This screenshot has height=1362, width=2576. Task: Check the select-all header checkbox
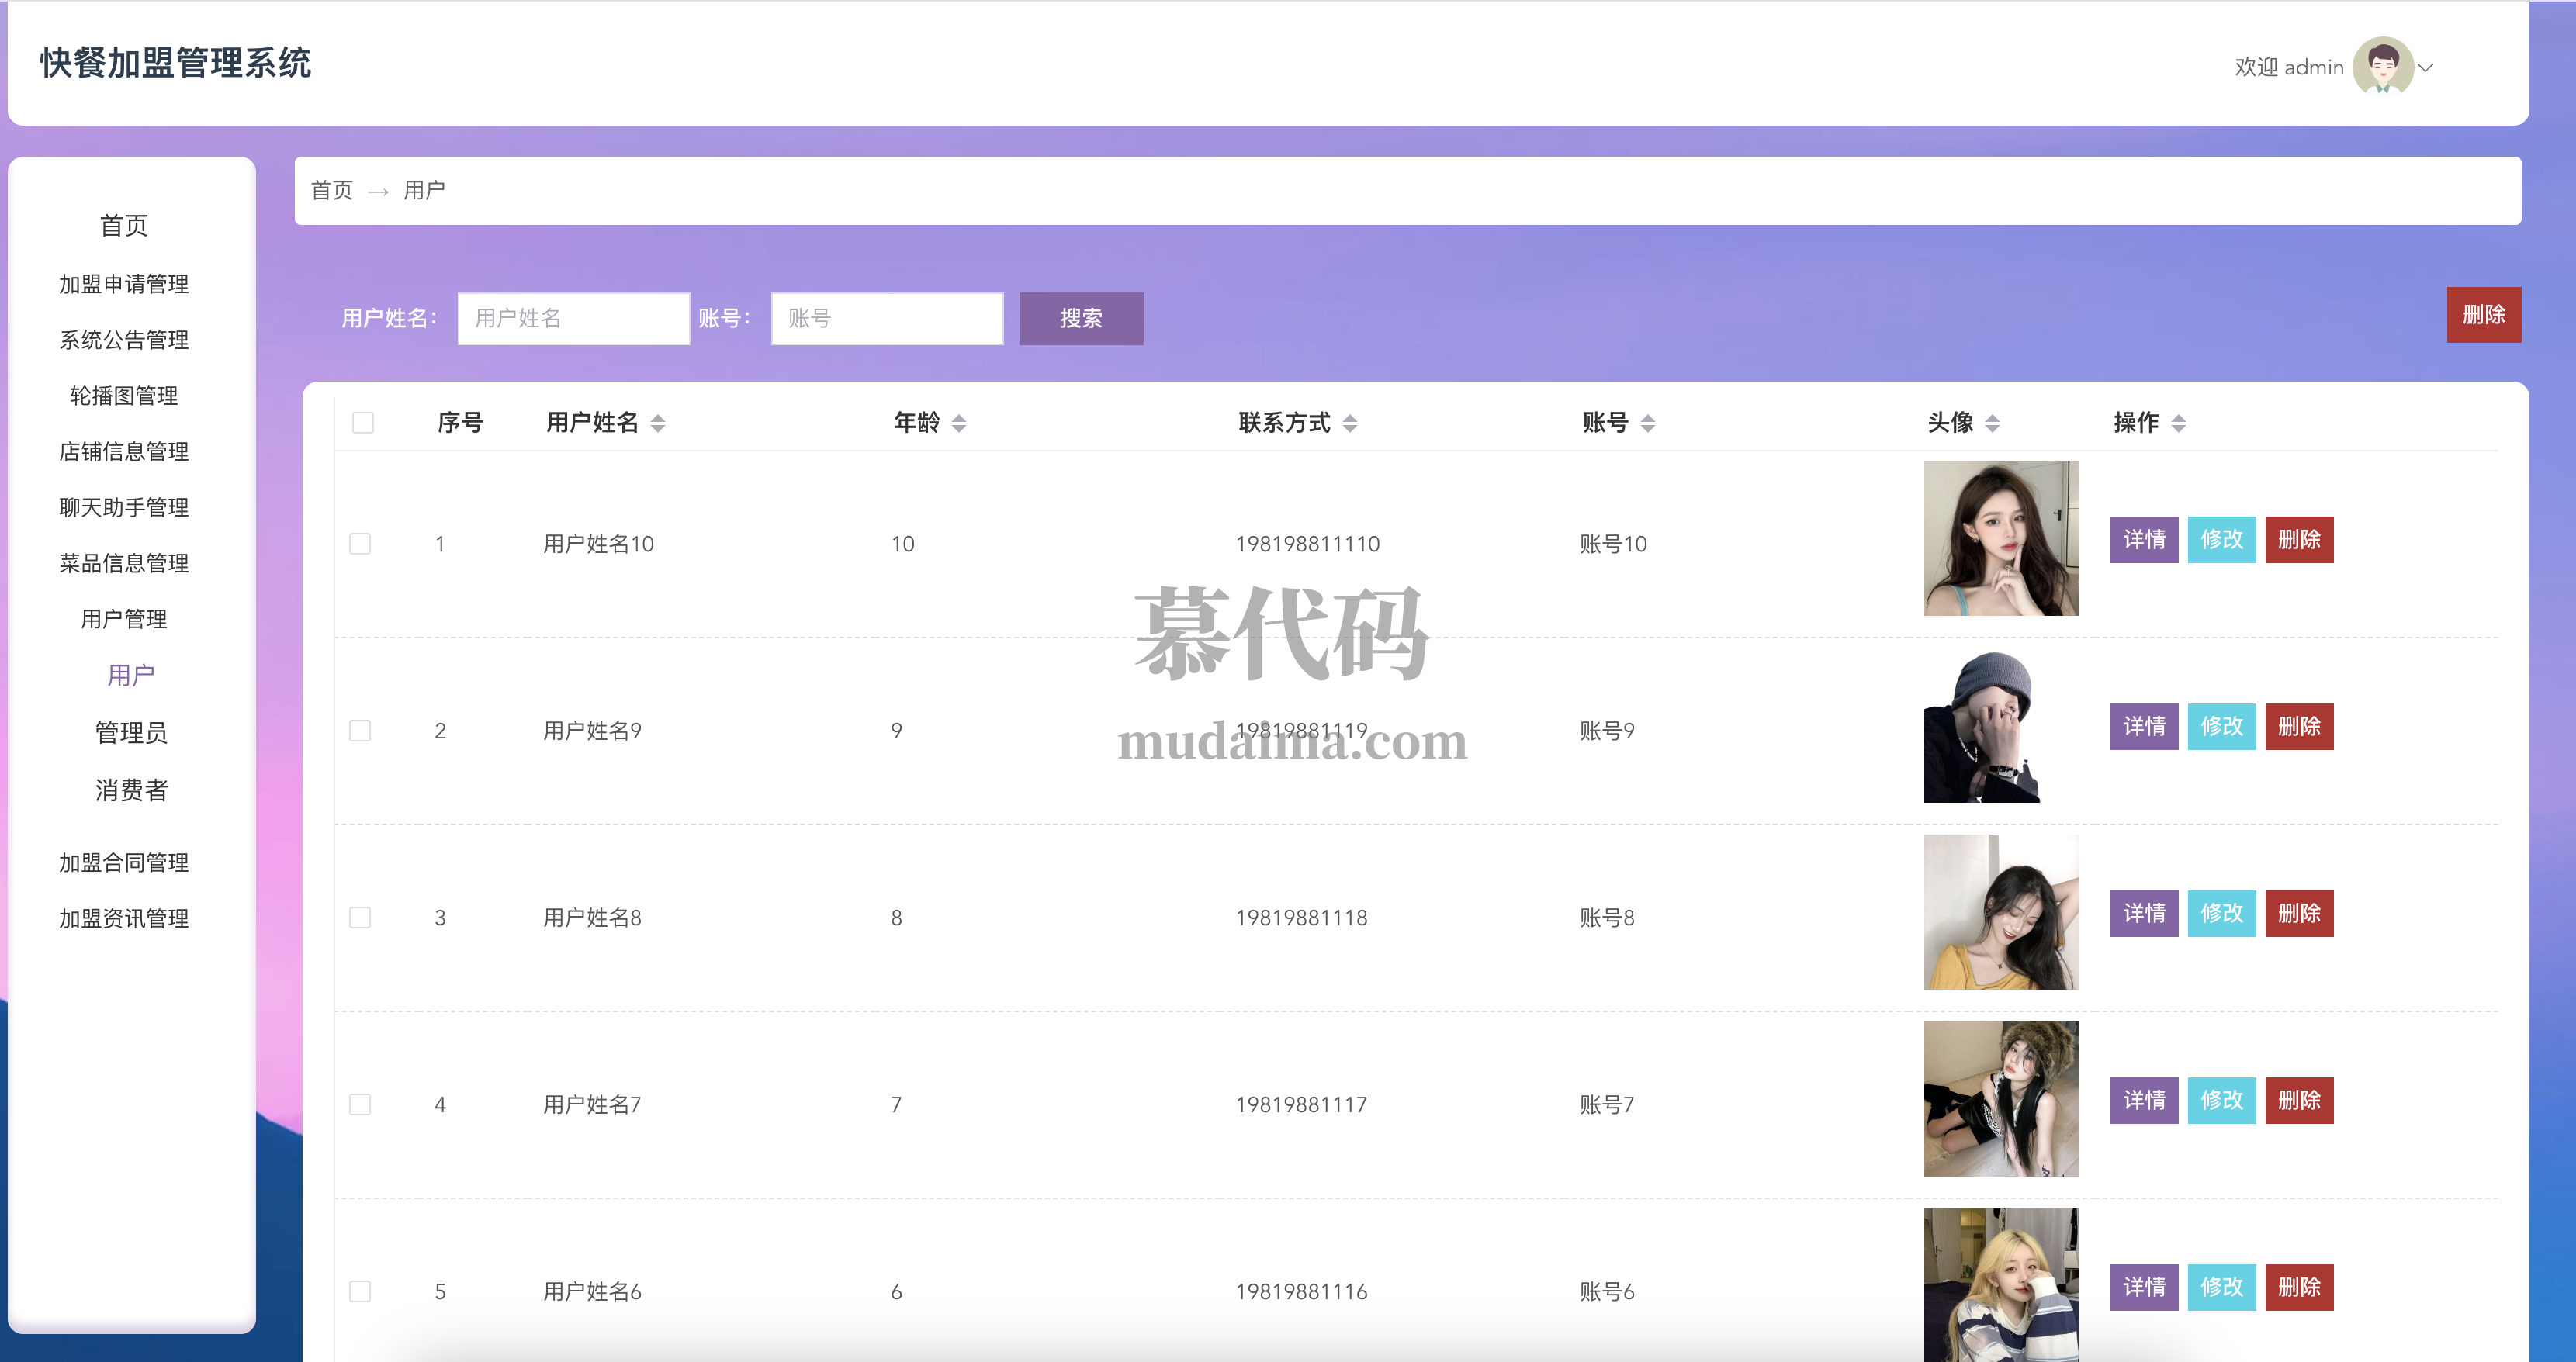coord(363,423)
